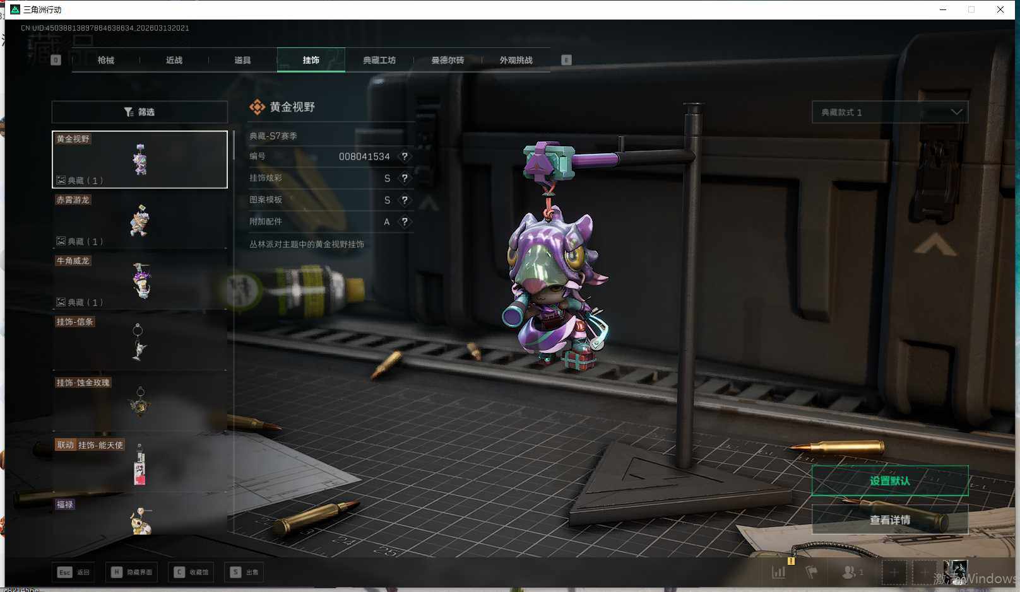Click the 设置默认 button
The image size is (1020, 592).
tap(890, 481)
